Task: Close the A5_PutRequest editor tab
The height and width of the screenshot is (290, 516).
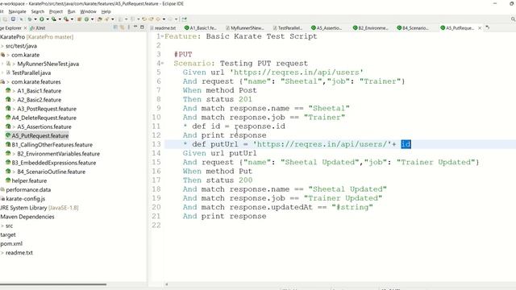Action: tap(480, 28)
